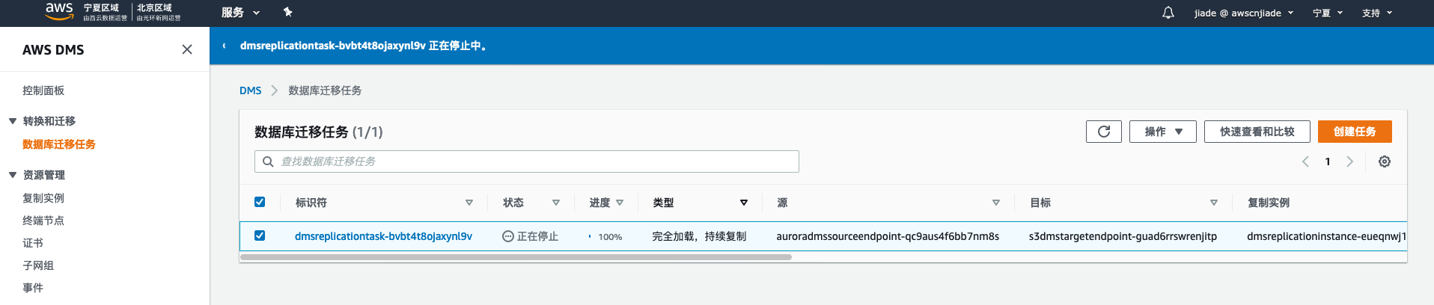Select 终端节点 from the sidebar
The image size is (1434, 305).
[x=43, y=221]
